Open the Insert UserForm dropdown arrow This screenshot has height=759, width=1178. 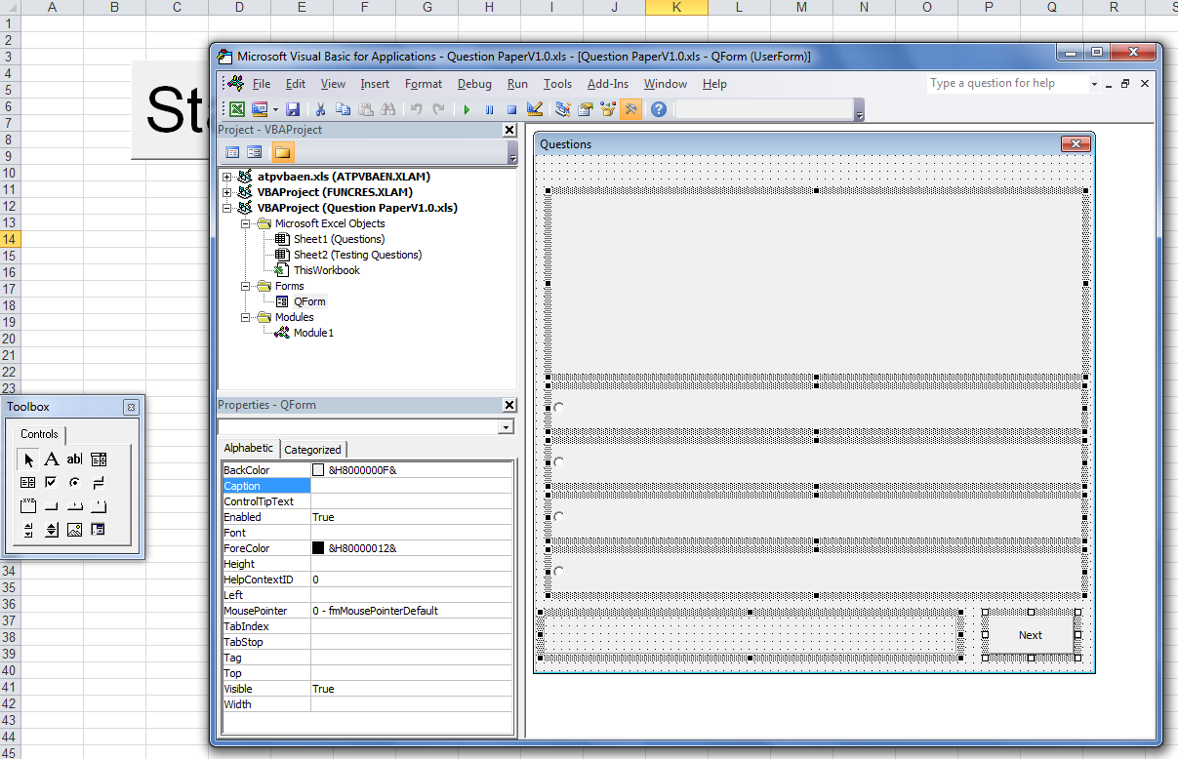click(x=274, y=108)
